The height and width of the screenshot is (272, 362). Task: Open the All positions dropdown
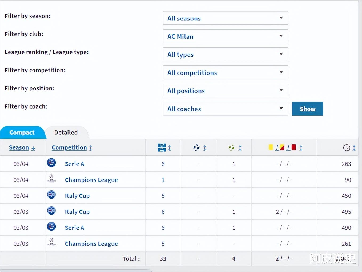[x=225, y=90]
